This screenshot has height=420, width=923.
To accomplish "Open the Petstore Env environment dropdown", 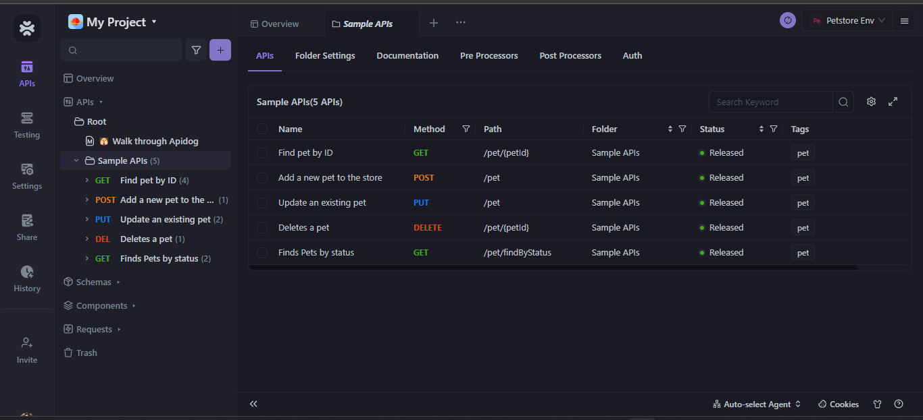I will pos(849,21).
